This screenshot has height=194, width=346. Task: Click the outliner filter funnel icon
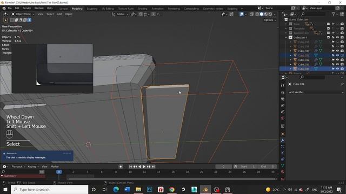pos(334,14)
